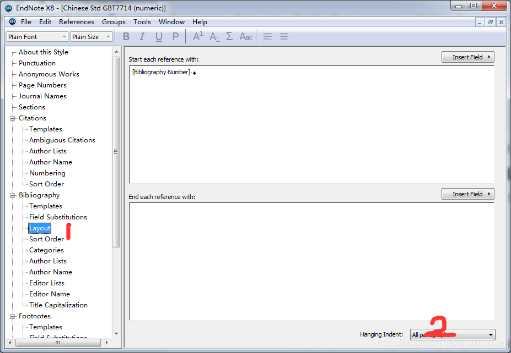Open the Edit menu

click(45, 22)
